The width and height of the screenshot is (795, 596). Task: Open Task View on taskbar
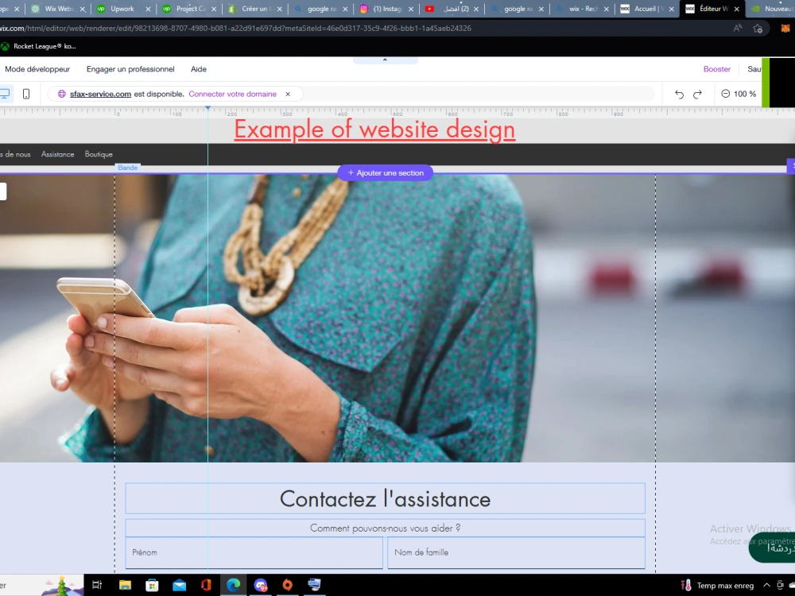(x=97, y=585)
